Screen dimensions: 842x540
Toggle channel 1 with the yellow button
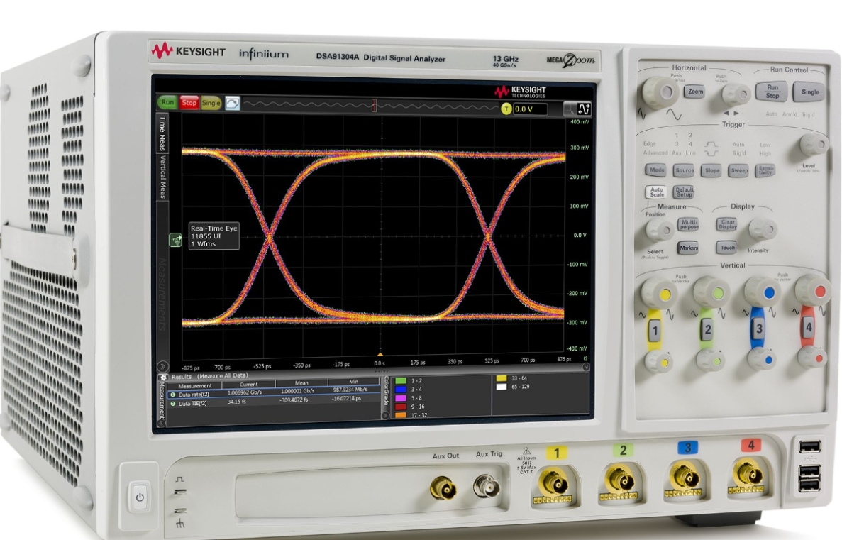pyautogui.click(x=655, y=330)
